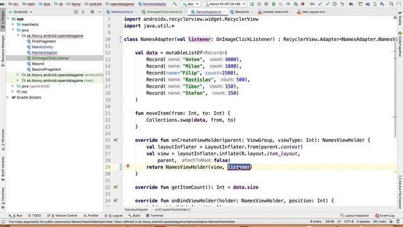This screenshot has width=403, height=227.
Task: Switch to content_main.xml tab
Action: point(275,12)
